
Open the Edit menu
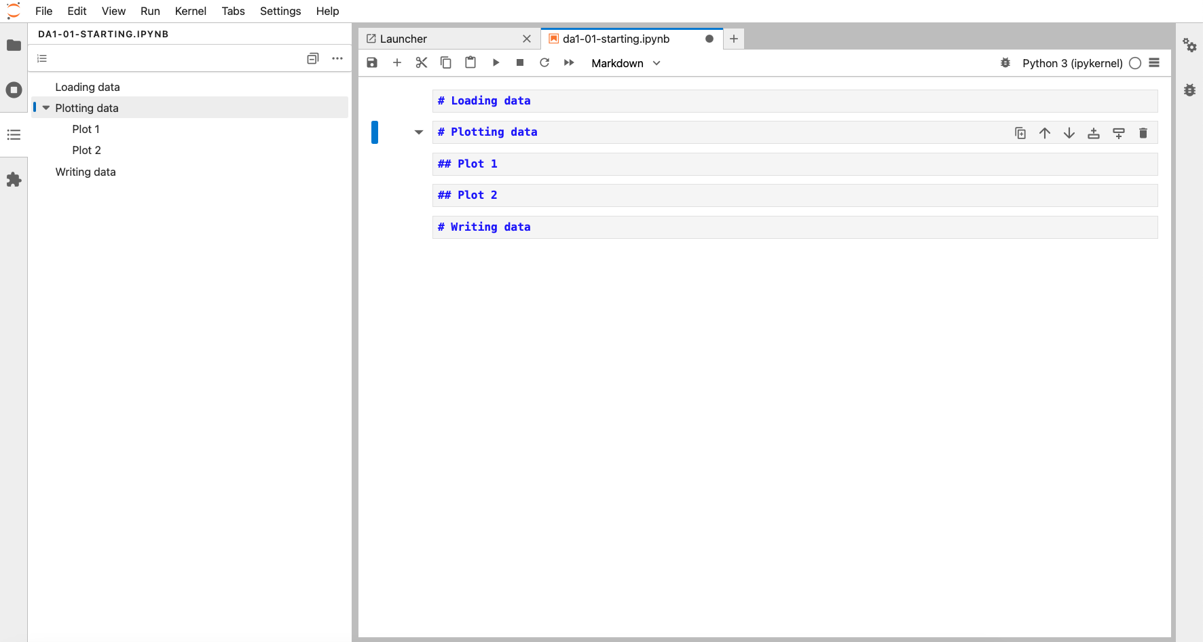click(x=77, y=11)
